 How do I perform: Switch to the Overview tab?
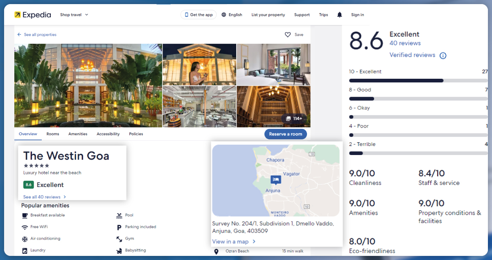[x=28, y=134]
